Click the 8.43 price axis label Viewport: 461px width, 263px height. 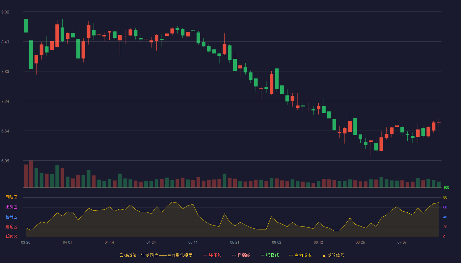(5, 42)
